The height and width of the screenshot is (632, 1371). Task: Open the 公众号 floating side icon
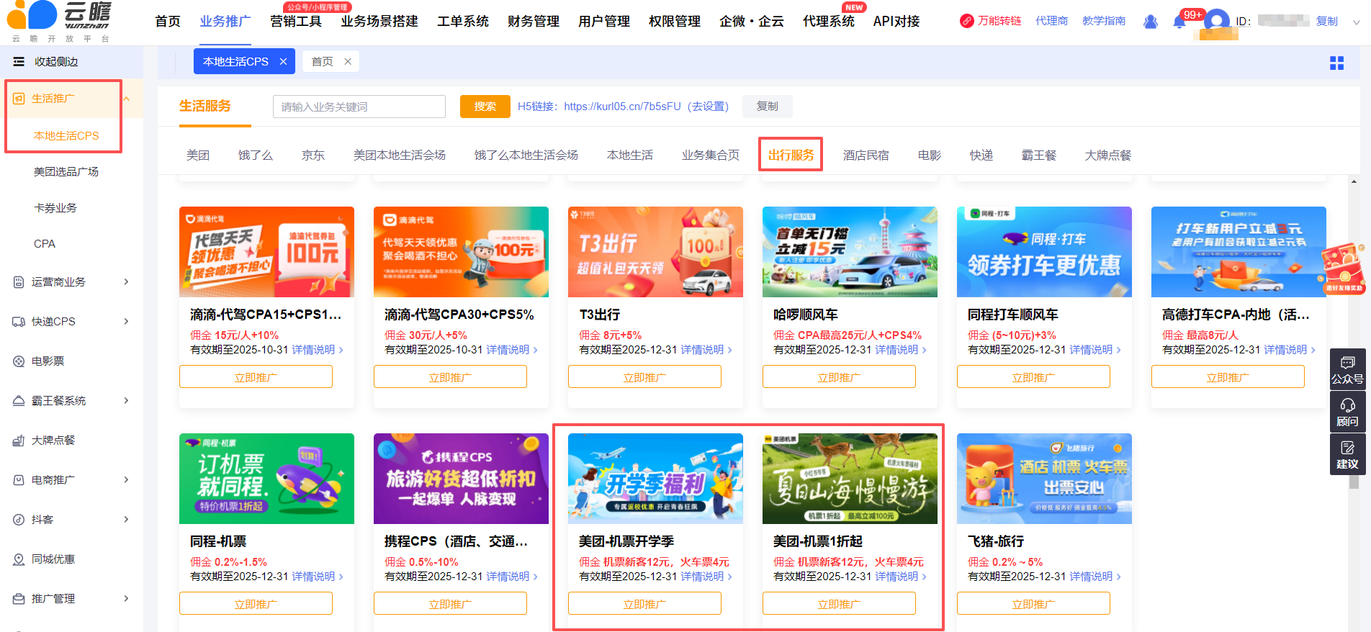click(x=1347, y=369)
